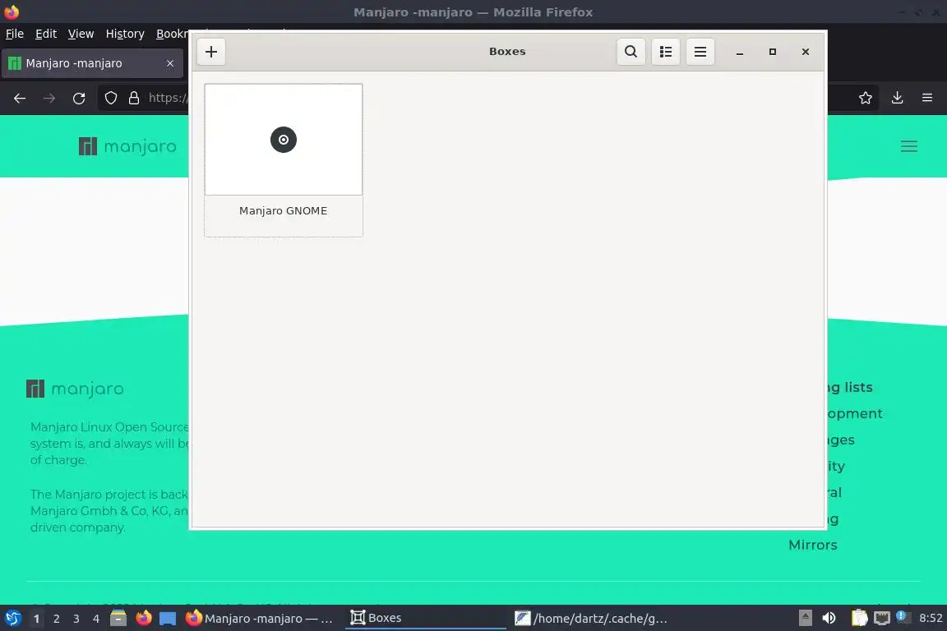The height and width of the screenshot is (631, 947).
Task: Switch Boxes to list view
Action: (666, 52)
